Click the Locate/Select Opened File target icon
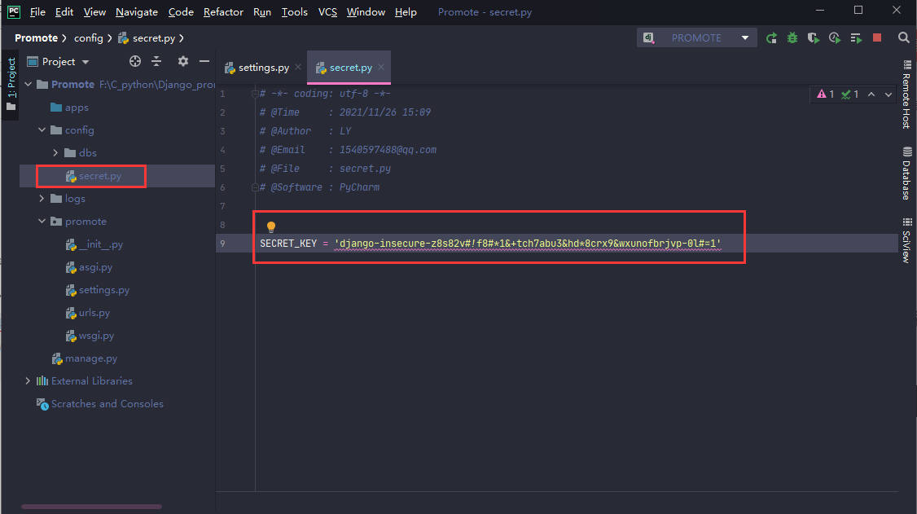 coord(135,61)
